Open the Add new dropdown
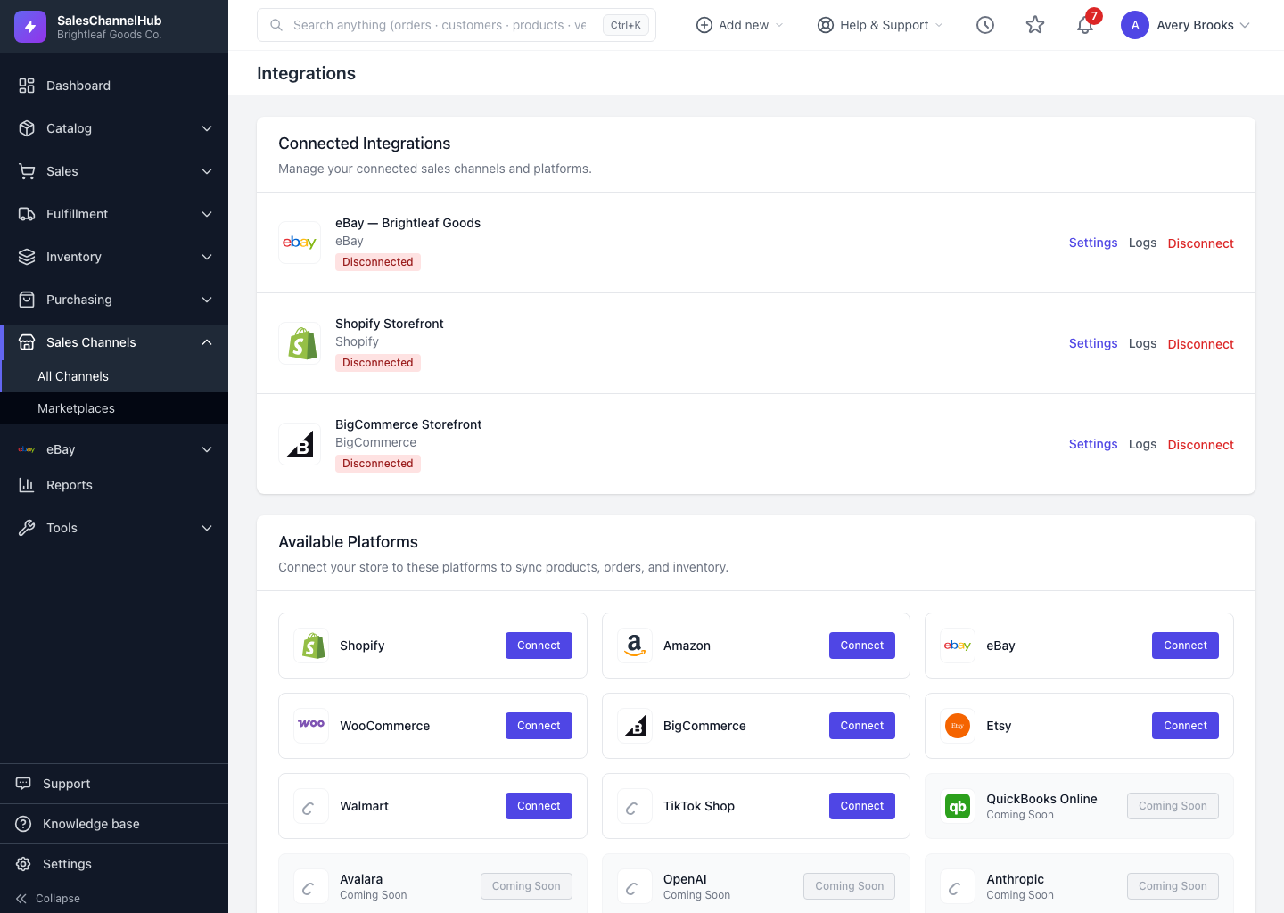The height and width of the screenshot is (913, 1284). point(739,25)
